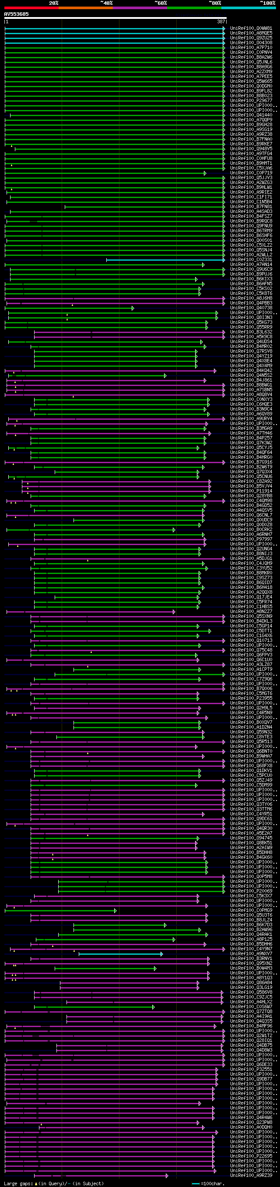Select hit UniRef100_A2WLL2
This screenshot has width=280, height=1187.
pos(251,255)
